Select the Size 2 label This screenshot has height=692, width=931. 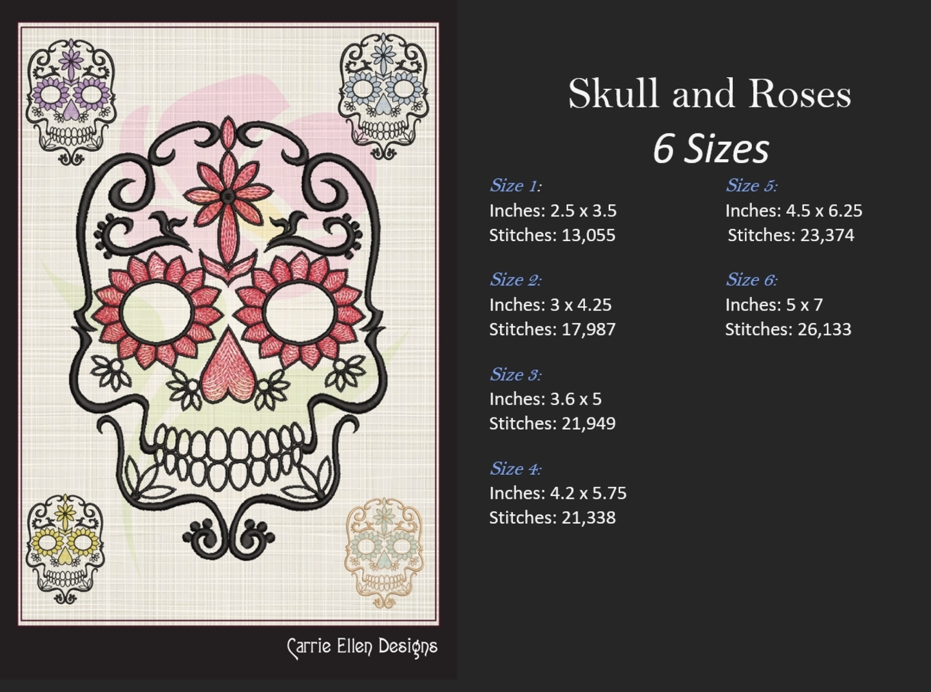pos(515,280)
